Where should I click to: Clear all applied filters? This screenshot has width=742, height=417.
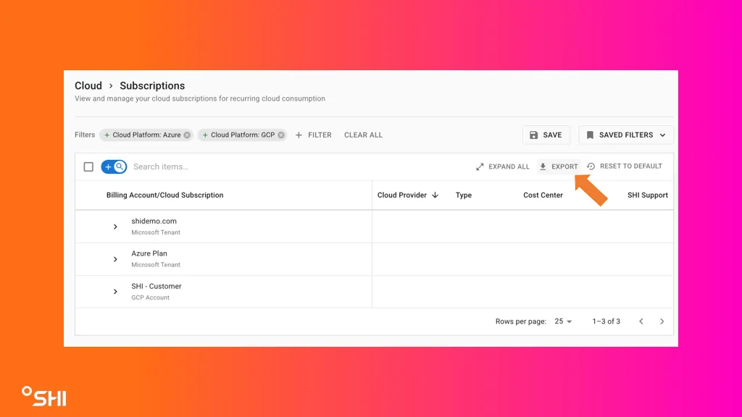[364, 135]
